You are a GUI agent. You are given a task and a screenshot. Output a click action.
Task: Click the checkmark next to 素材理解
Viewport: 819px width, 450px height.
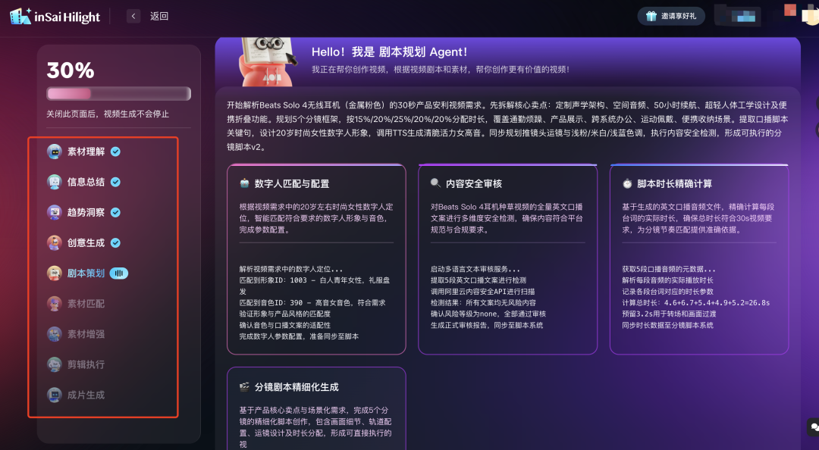(x=115, y=152)
